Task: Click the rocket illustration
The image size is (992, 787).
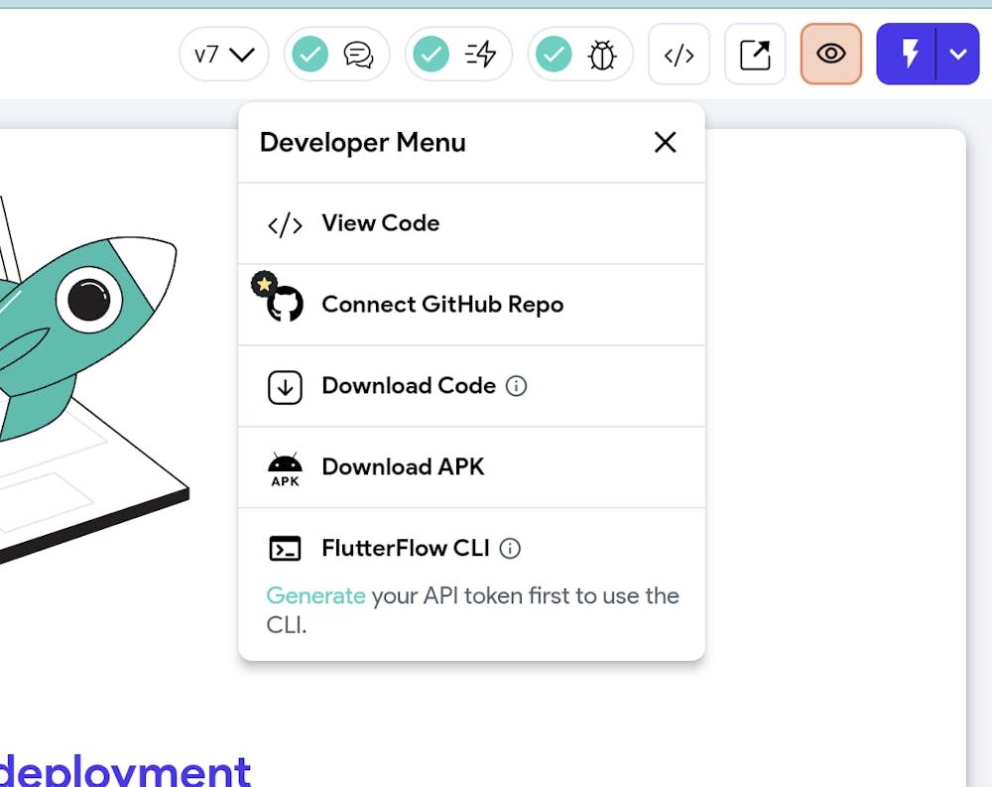Action: click(x=88, y=338)
